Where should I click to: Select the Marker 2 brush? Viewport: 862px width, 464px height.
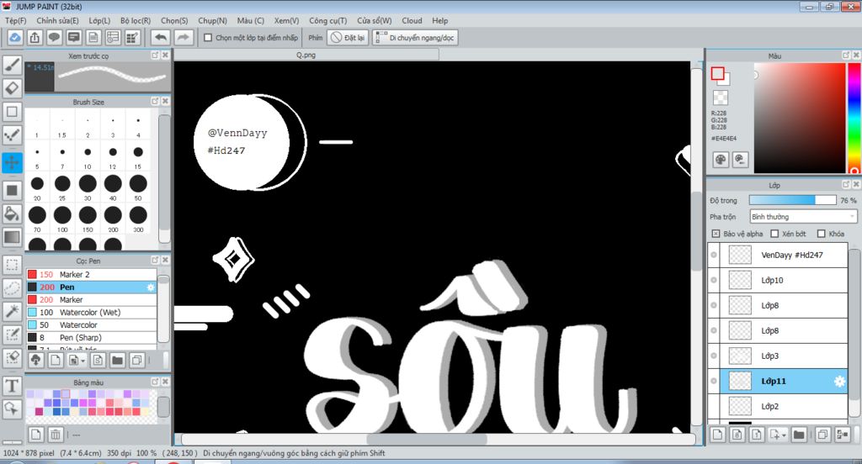pos(91,275)
